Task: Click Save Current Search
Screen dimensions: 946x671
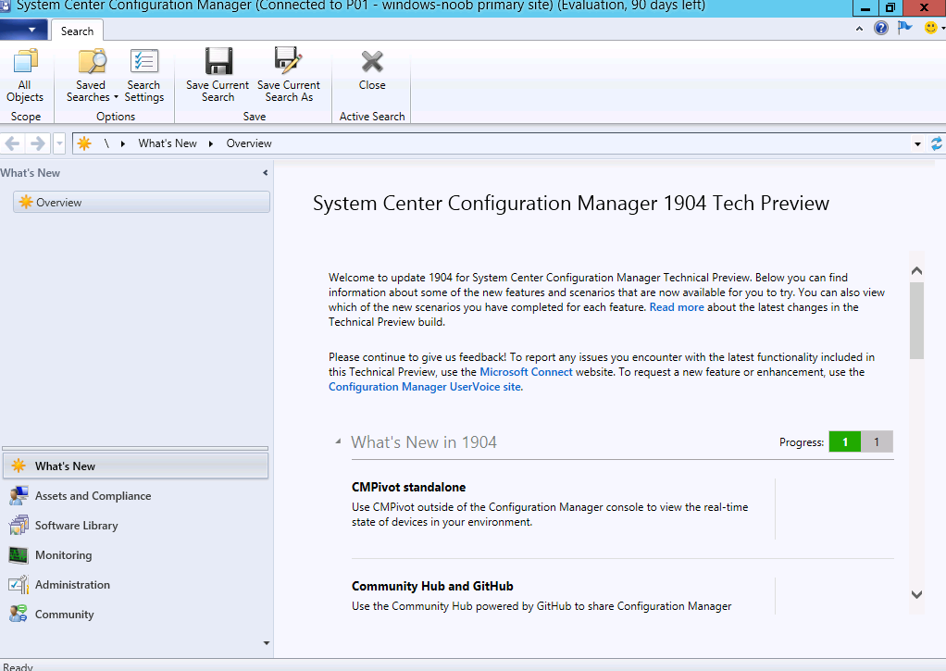Action: click(218, 75)
